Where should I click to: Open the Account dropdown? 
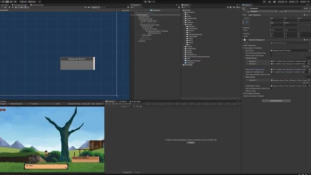(x=282, y=2)
